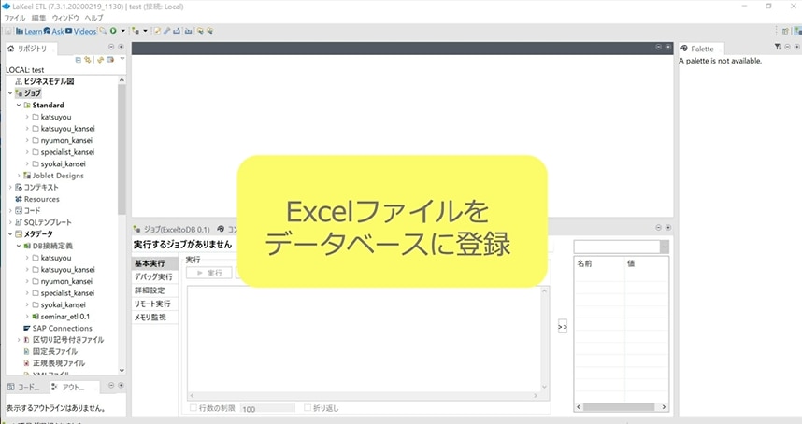
Task: Open the ヘルプ menu
Action: pyautogui.click(x=93, y=18)
